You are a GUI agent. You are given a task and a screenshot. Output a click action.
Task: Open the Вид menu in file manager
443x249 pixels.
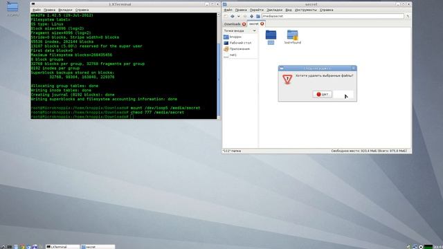[289, 10]
